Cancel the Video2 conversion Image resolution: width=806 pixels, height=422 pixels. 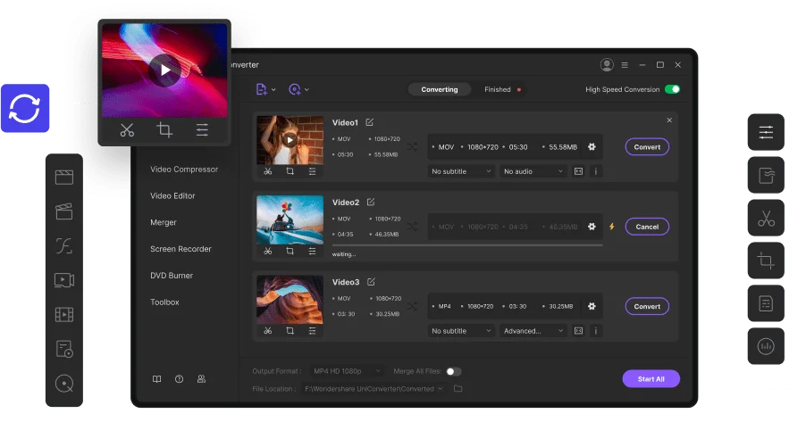click(x=647, y=227)
